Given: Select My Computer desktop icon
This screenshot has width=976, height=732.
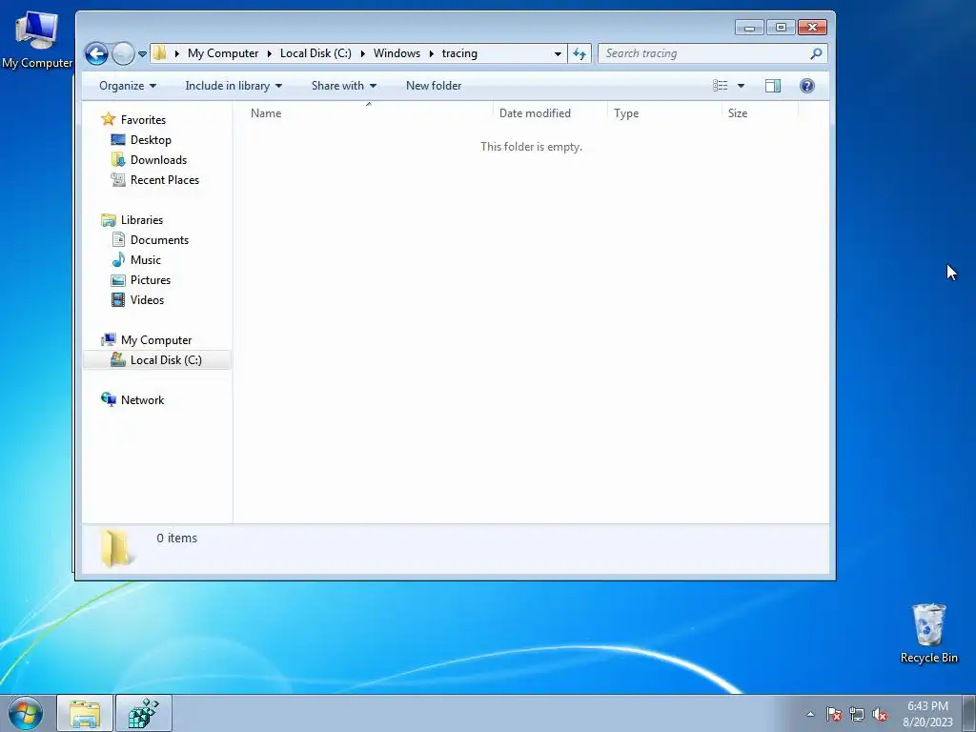Looking at the screenshot, I should point(37,40).
